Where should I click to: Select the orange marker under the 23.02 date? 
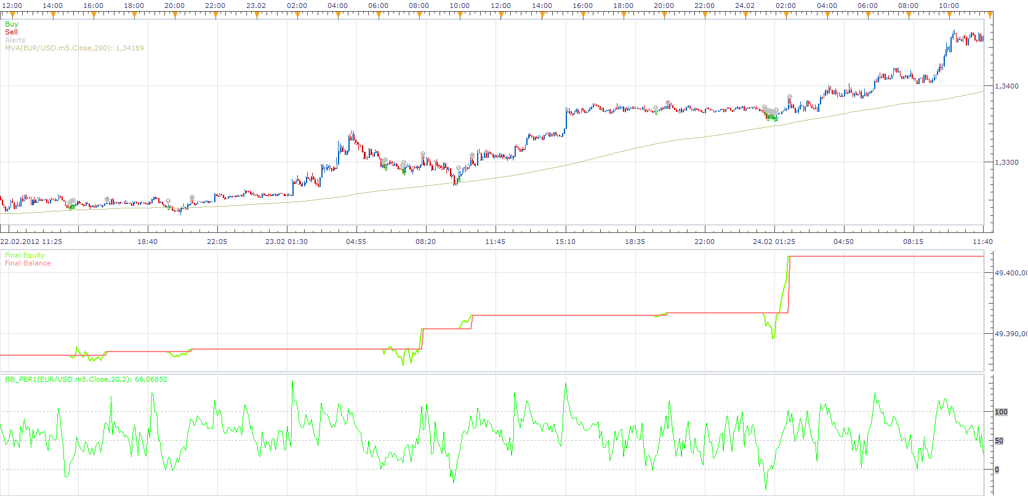257,15
